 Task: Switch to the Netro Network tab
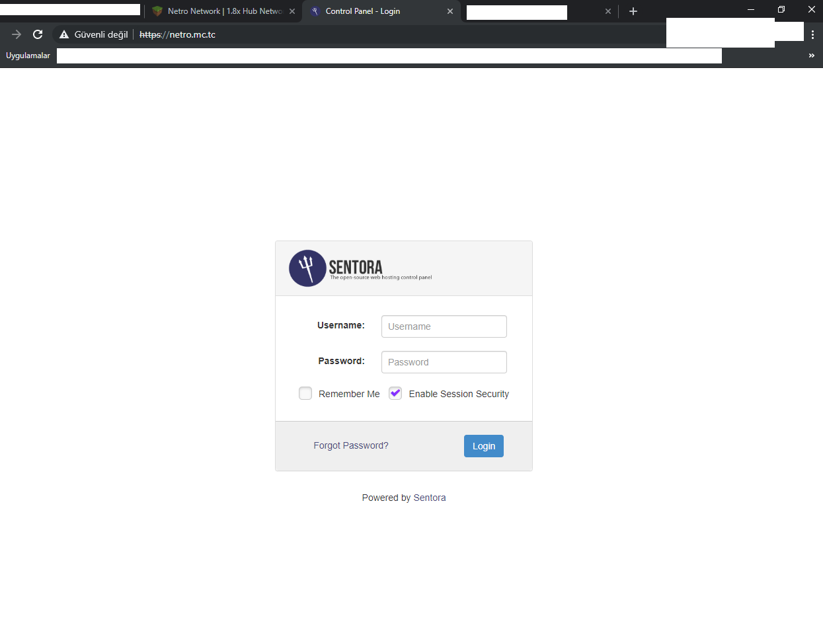pos(223,11)
